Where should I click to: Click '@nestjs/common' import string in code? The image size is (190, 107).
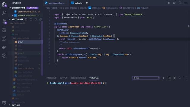[134, 15]
